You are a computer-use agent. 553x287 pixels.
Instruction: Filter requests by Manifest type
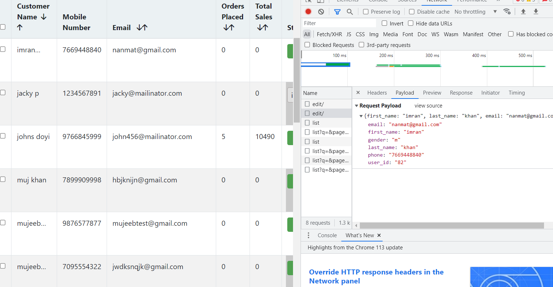pos(473,34)
